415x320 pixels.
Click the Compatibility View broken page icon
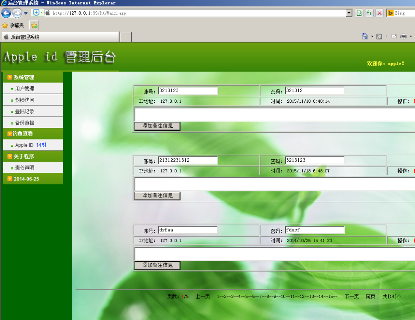point(359,13)
